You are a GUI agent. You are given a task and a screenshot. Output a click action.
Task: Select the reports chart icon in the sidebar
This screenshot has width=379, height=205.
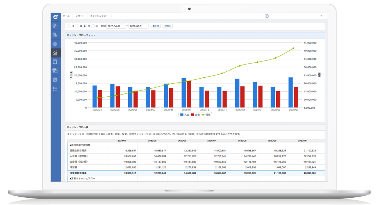click(55, 53)
